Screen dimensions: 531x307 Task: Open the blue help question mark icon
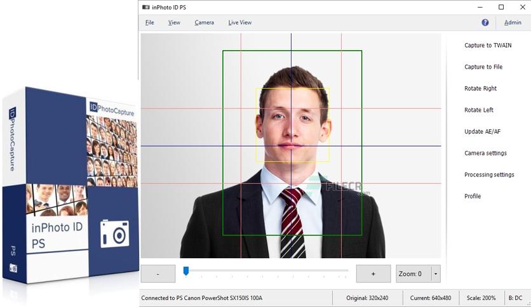pos(485,22)
